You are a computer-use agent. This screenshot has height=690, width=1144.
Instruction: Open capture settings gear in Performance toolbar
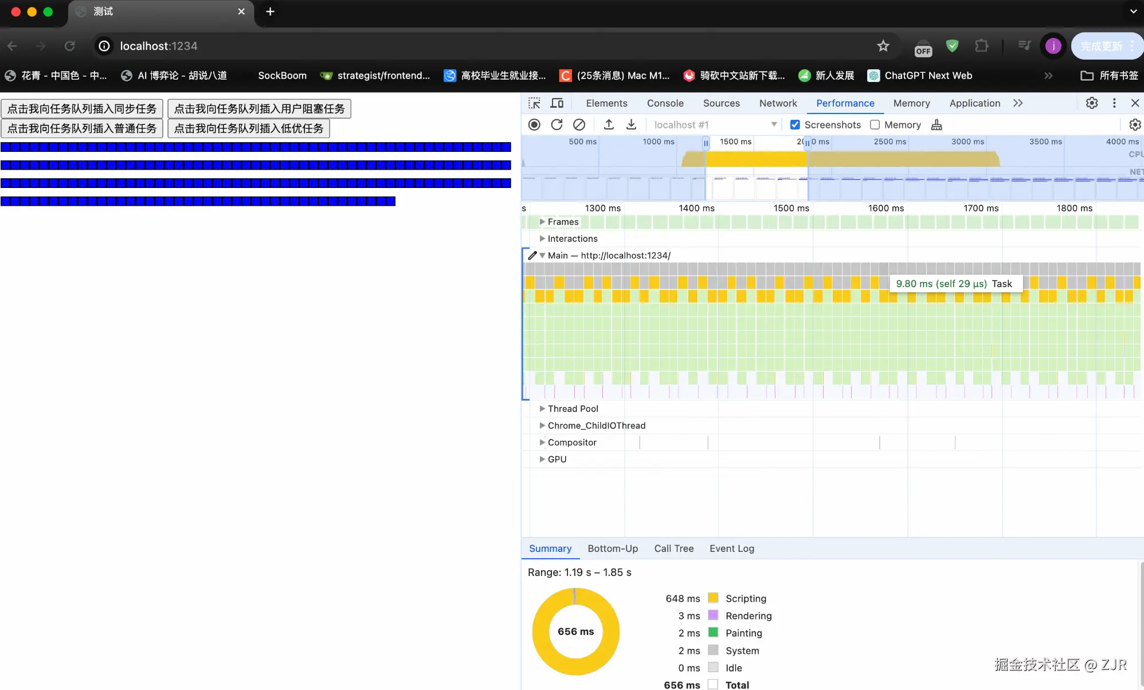coord(1134,124)
